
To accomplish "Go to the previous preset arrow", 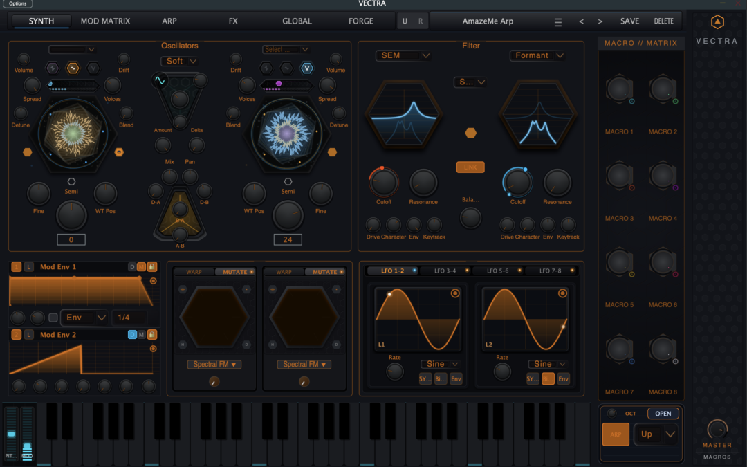I will coord(581,21).
